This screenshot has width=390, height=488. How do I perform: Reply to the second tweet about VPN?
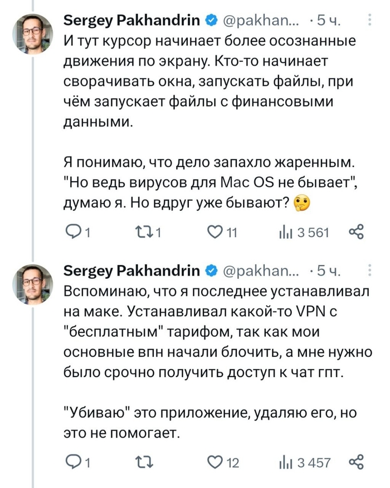(73, 462)
